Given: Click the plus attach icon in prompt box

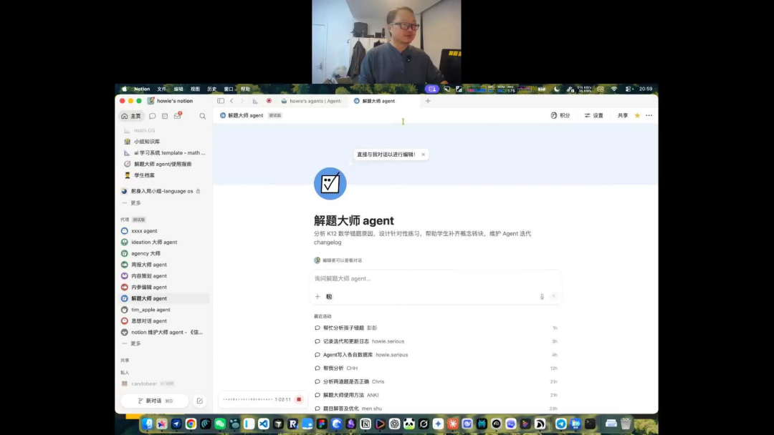Looking at the screenshot, I should coord(317,297).
